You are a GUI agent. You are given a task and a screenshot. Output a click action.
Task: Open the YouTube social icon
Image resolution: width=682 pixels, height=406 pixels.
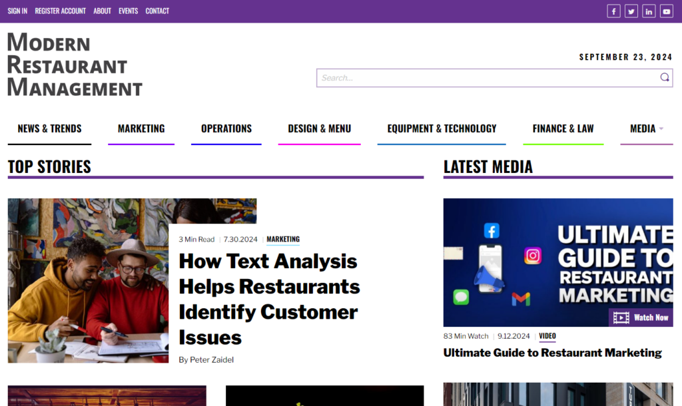[x=666, y=11]
